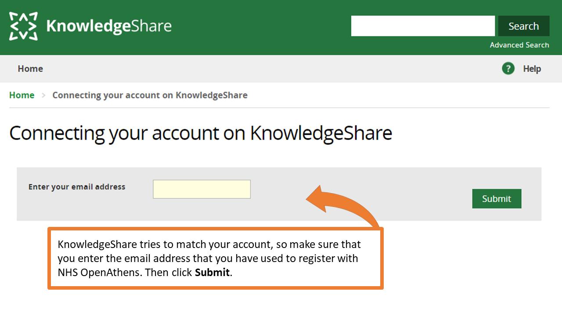Click breadcrumb text 'Connecting your account on KnowledgeShare'
562x316 pixels.
[150, 95]
